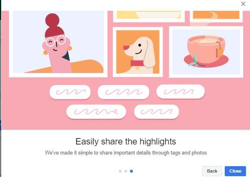Click the middle squiggle tag pill in top row
The width and height of the screenshot is (250, 177).
pos(124,92)
